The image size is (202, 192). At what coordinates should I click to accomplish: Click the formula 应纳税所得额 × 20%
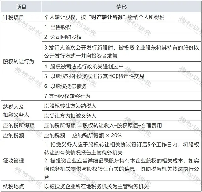pyautogui.click(x=97, y=135)
